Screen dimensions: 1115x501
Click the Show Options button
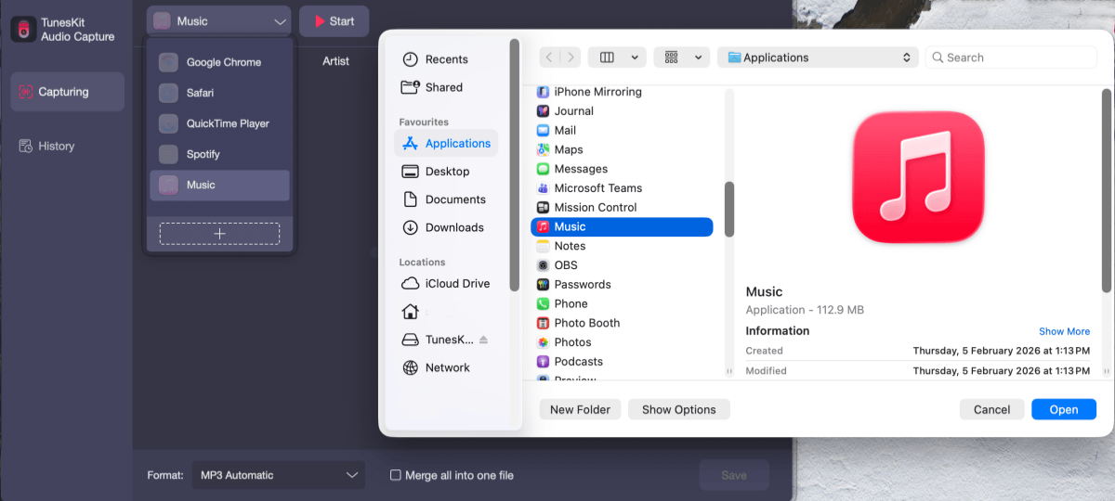(x=679, y=409)
